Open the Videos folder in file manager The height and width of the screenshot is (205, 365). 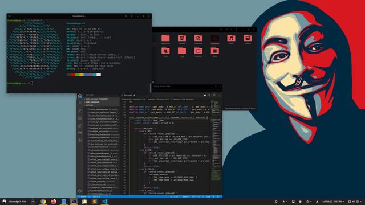215,52
